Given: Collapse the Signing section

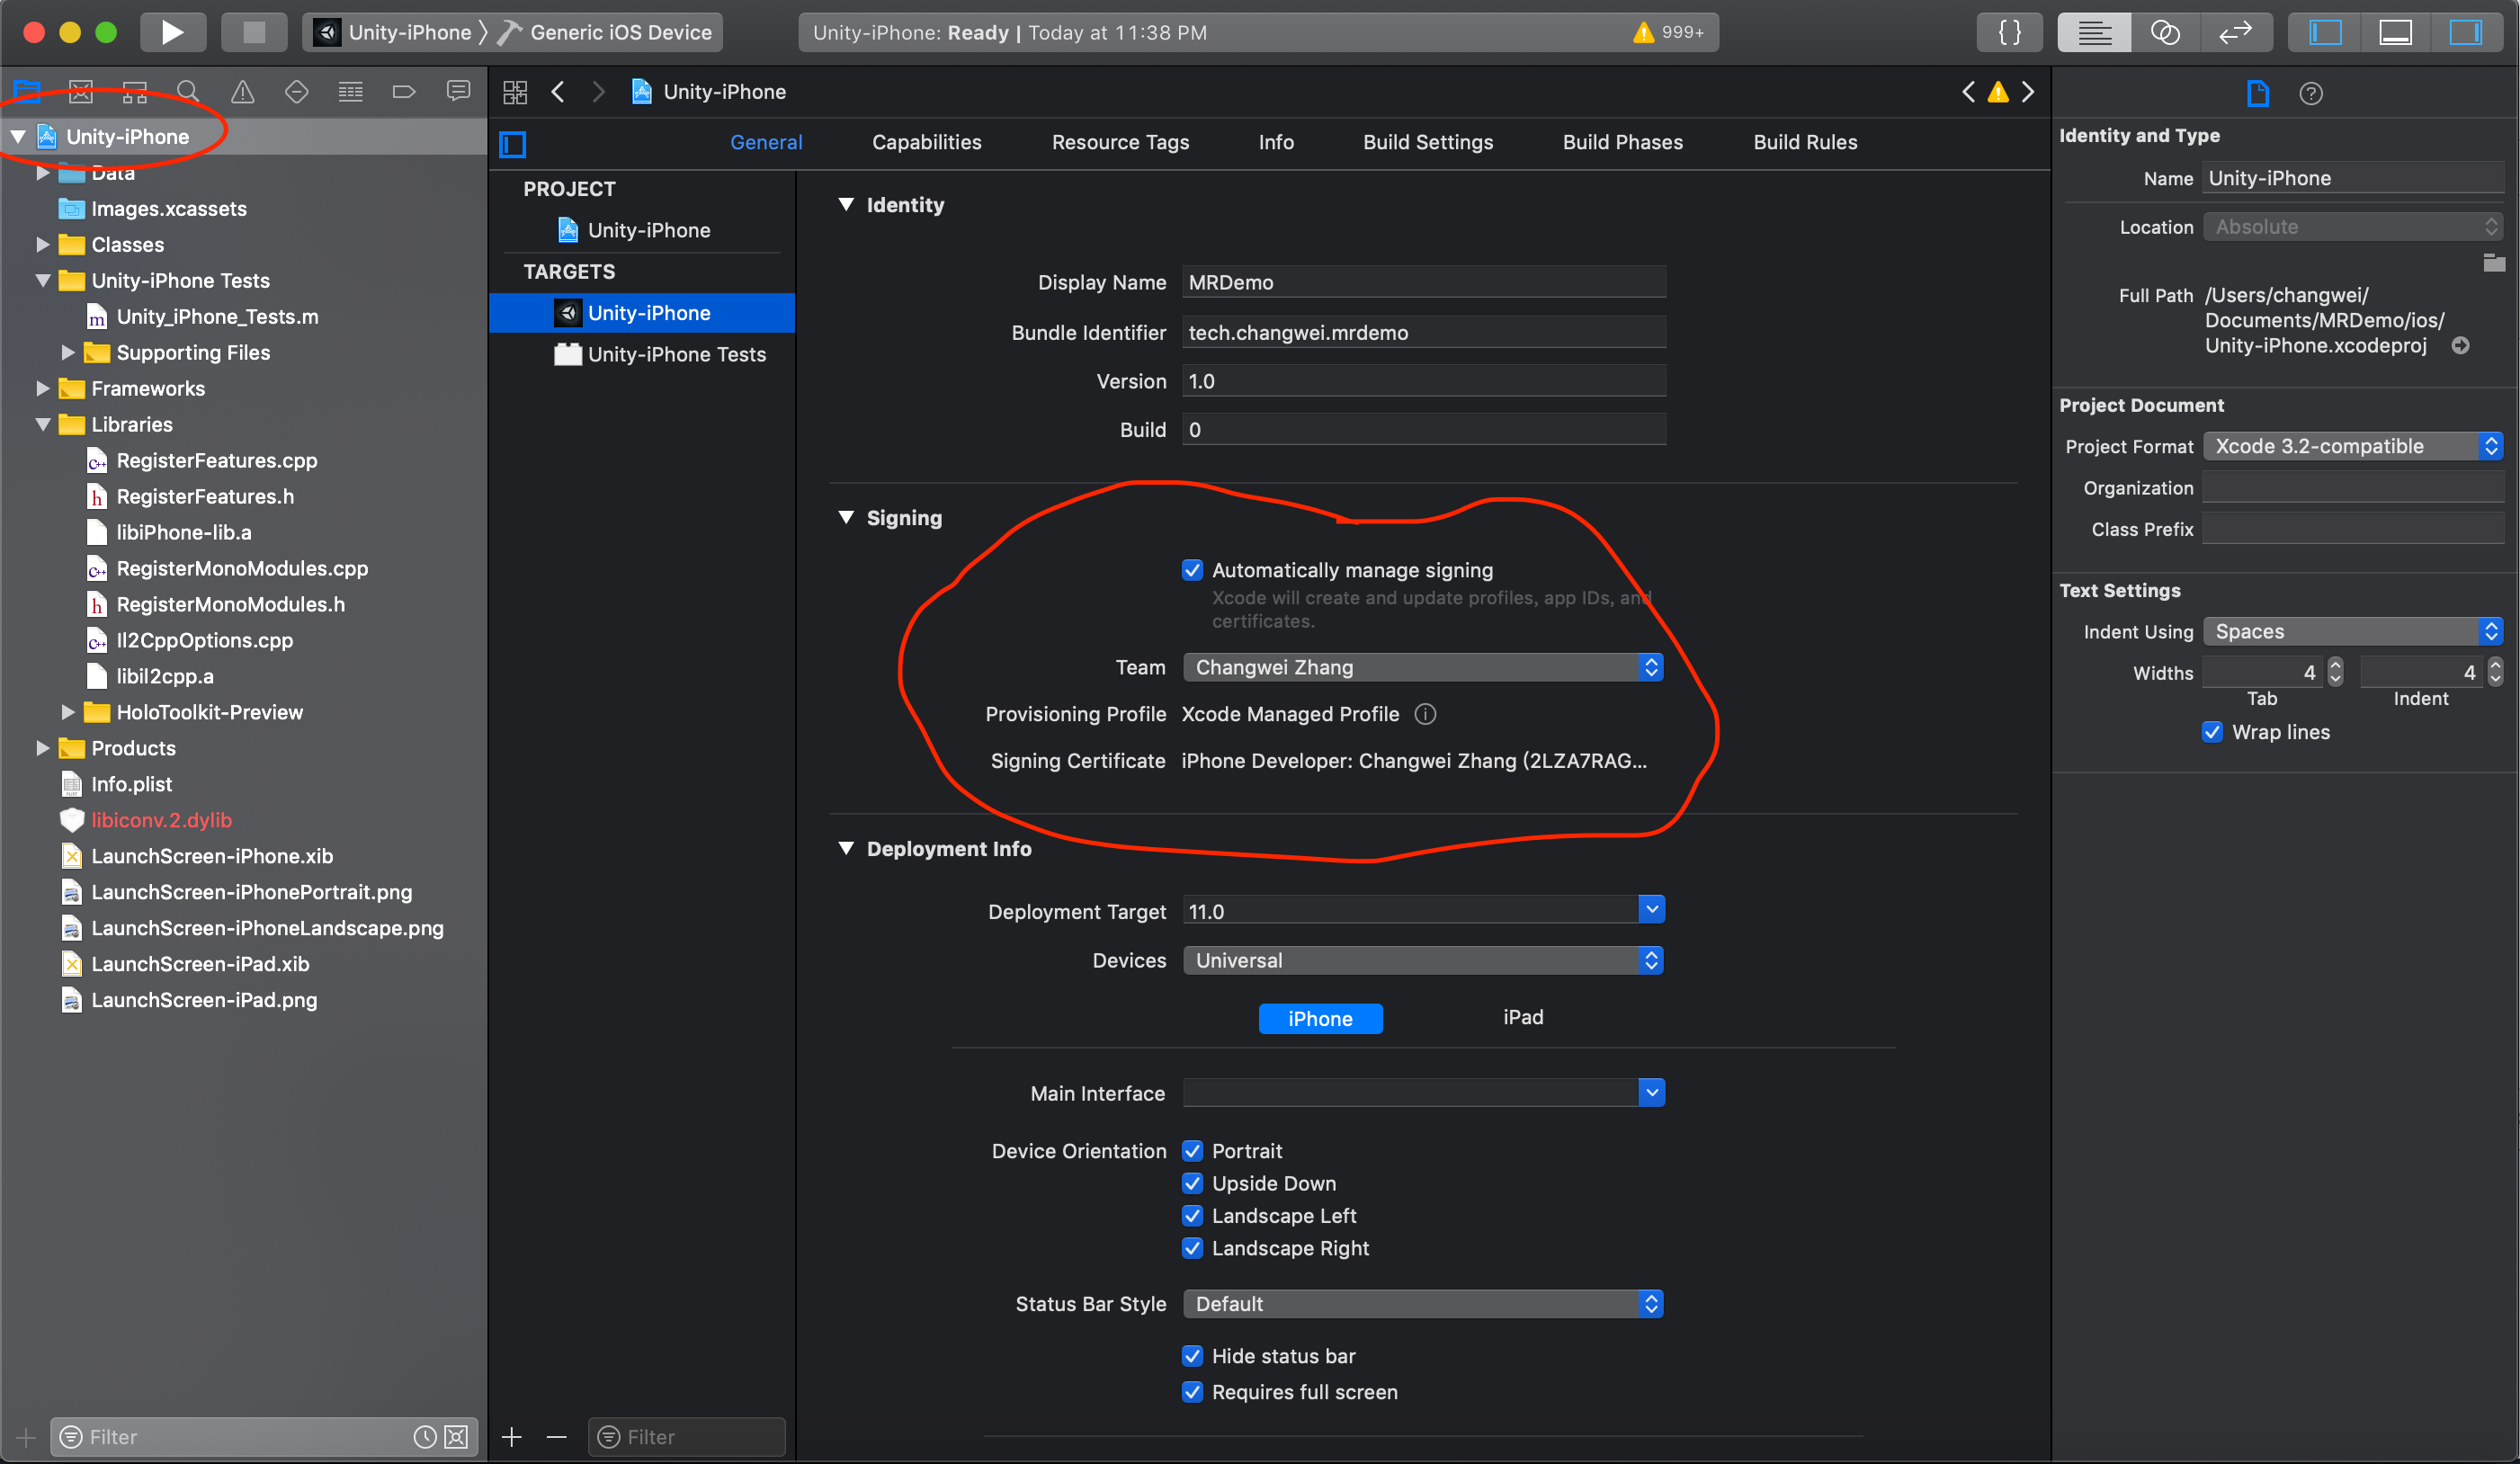Looking at the screenshot, I should point(846,518).
